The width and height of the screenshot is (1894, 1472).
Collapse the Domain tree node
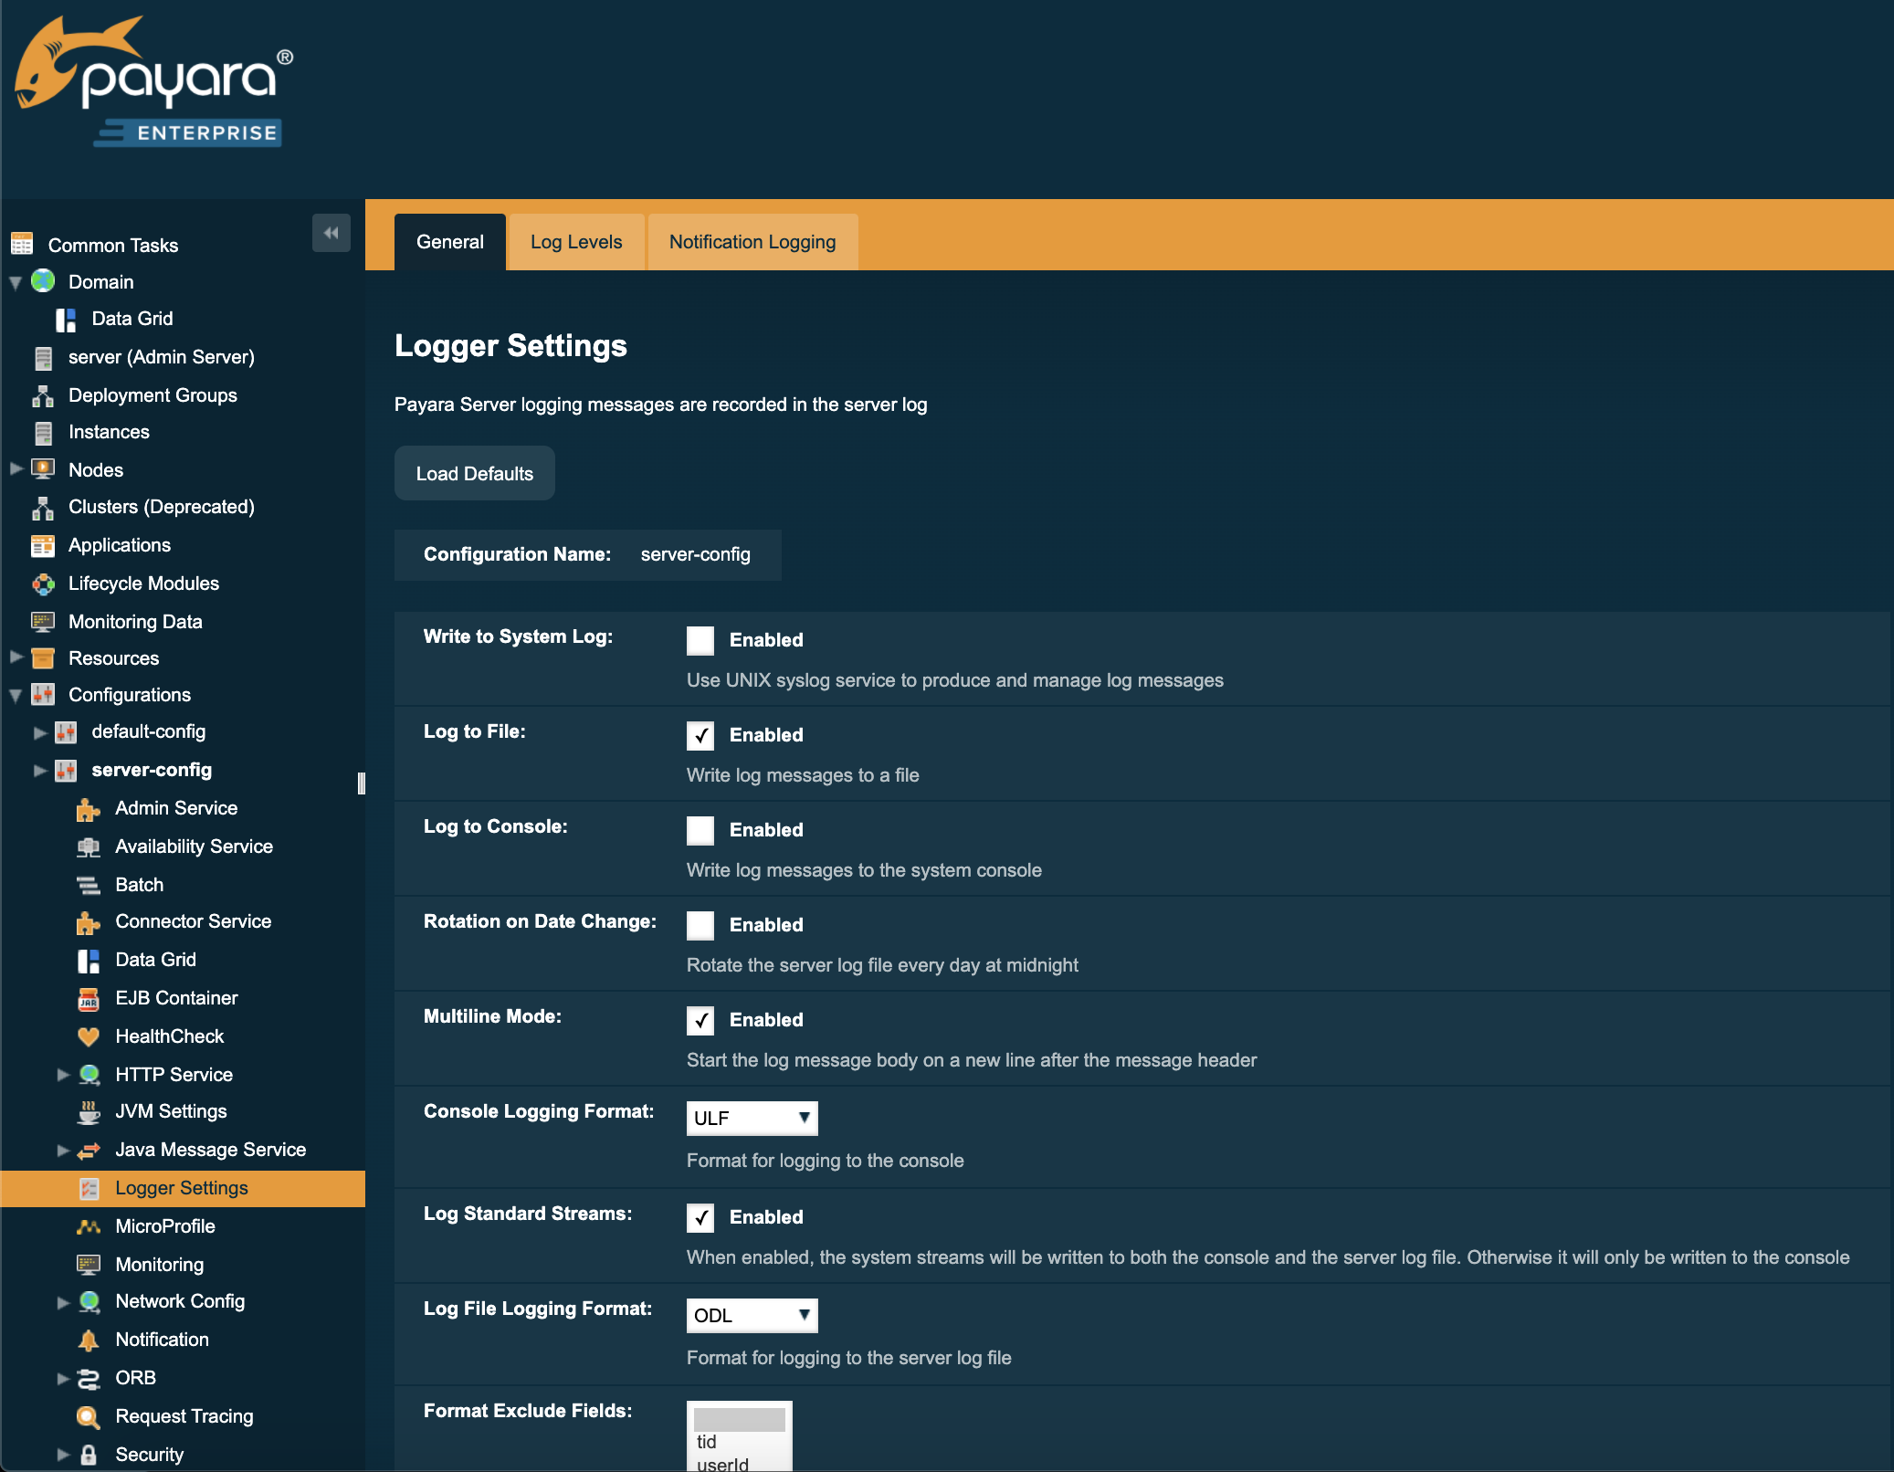(x=16, y=283)
